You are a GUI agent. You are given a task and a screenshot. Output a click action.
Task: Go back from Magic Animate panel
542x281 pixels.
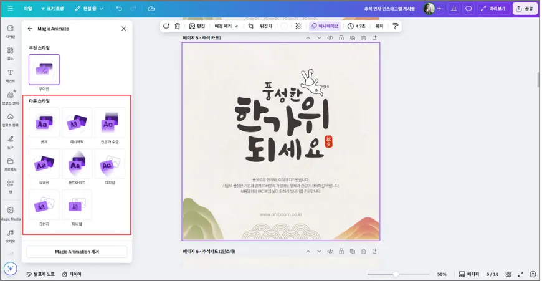(x=30, y=29)
